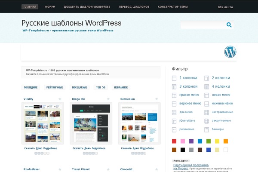Open the Semicolon template thumbnail

pos(139,123)
